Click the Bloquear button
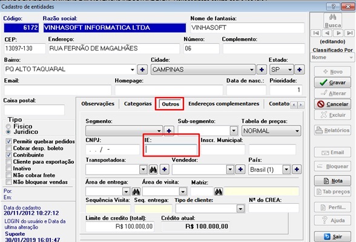356x242 pixels. pos(332,166)
